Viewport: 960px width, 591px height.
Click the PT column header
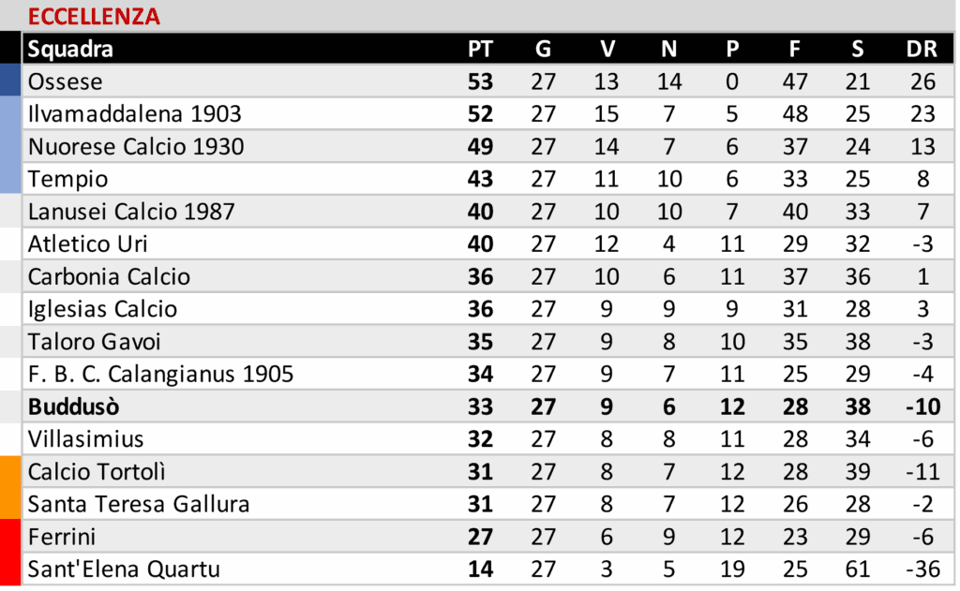point(480,50)
